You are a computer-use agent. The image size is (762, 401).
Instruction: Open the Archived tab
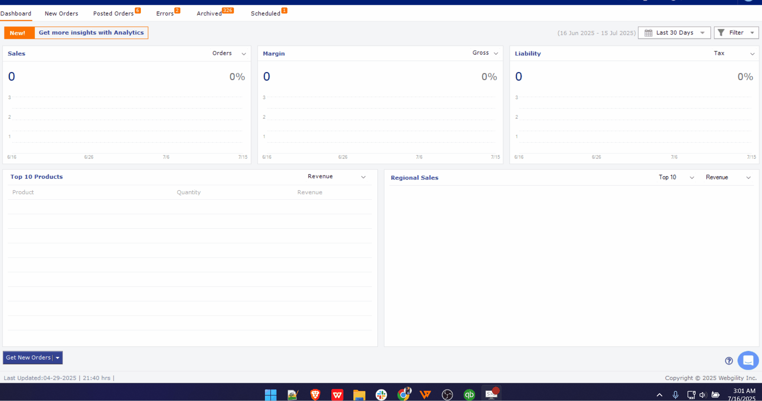pyautogui.click(x=209, y=14)
